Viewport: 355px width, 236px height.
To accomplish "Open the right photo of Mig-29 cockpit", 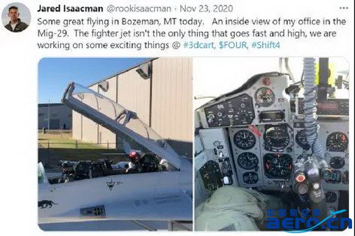I will tap(271, 144).
